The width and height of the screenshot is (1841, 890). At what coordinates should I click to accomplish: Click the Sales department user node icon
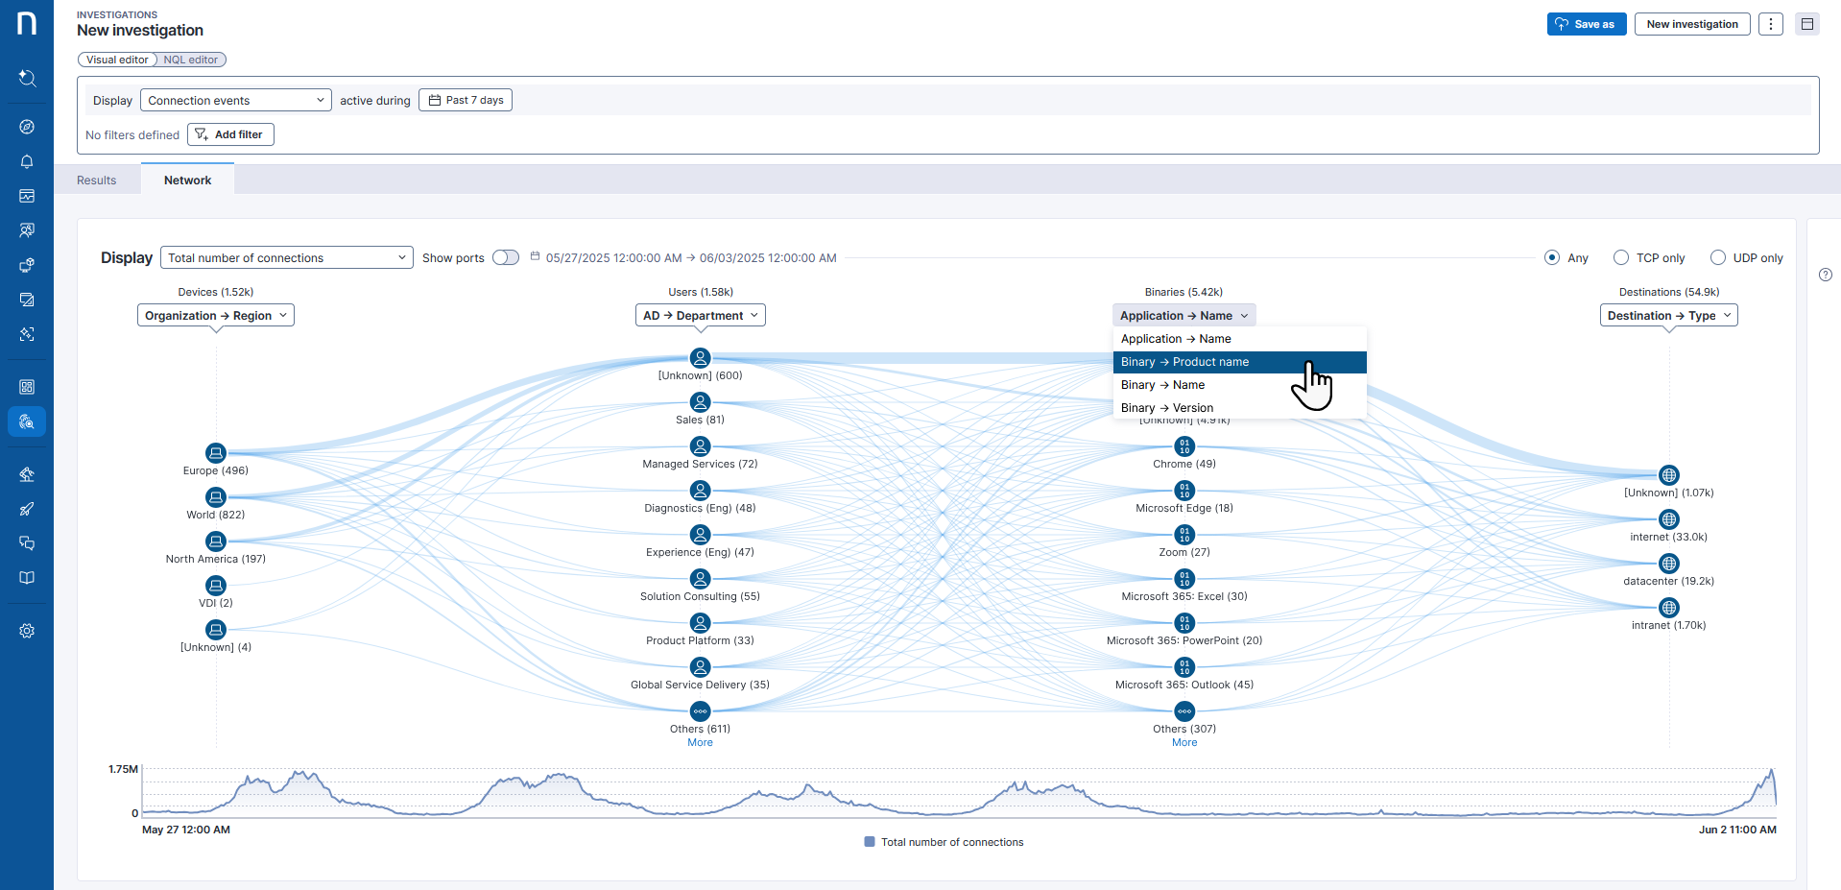click(700, 402)
